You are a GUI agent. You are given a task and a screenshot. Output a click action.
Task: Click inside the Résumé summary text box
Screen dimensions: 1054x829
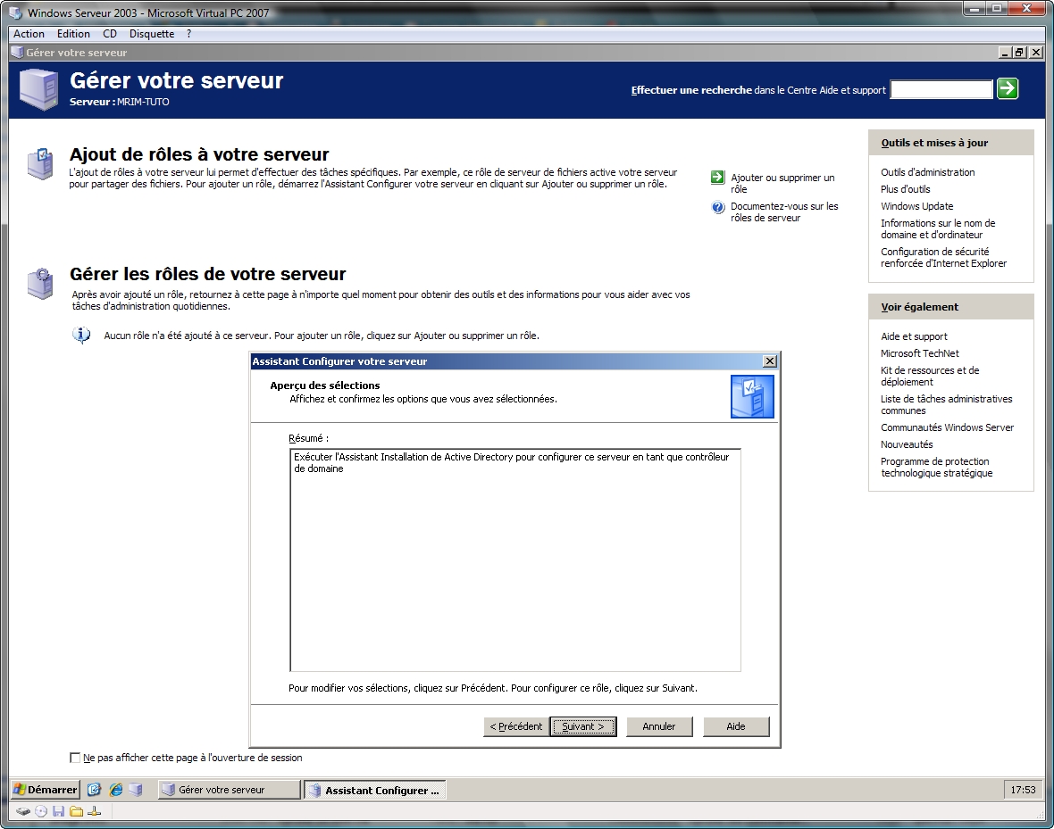click(x=514, y=560)
